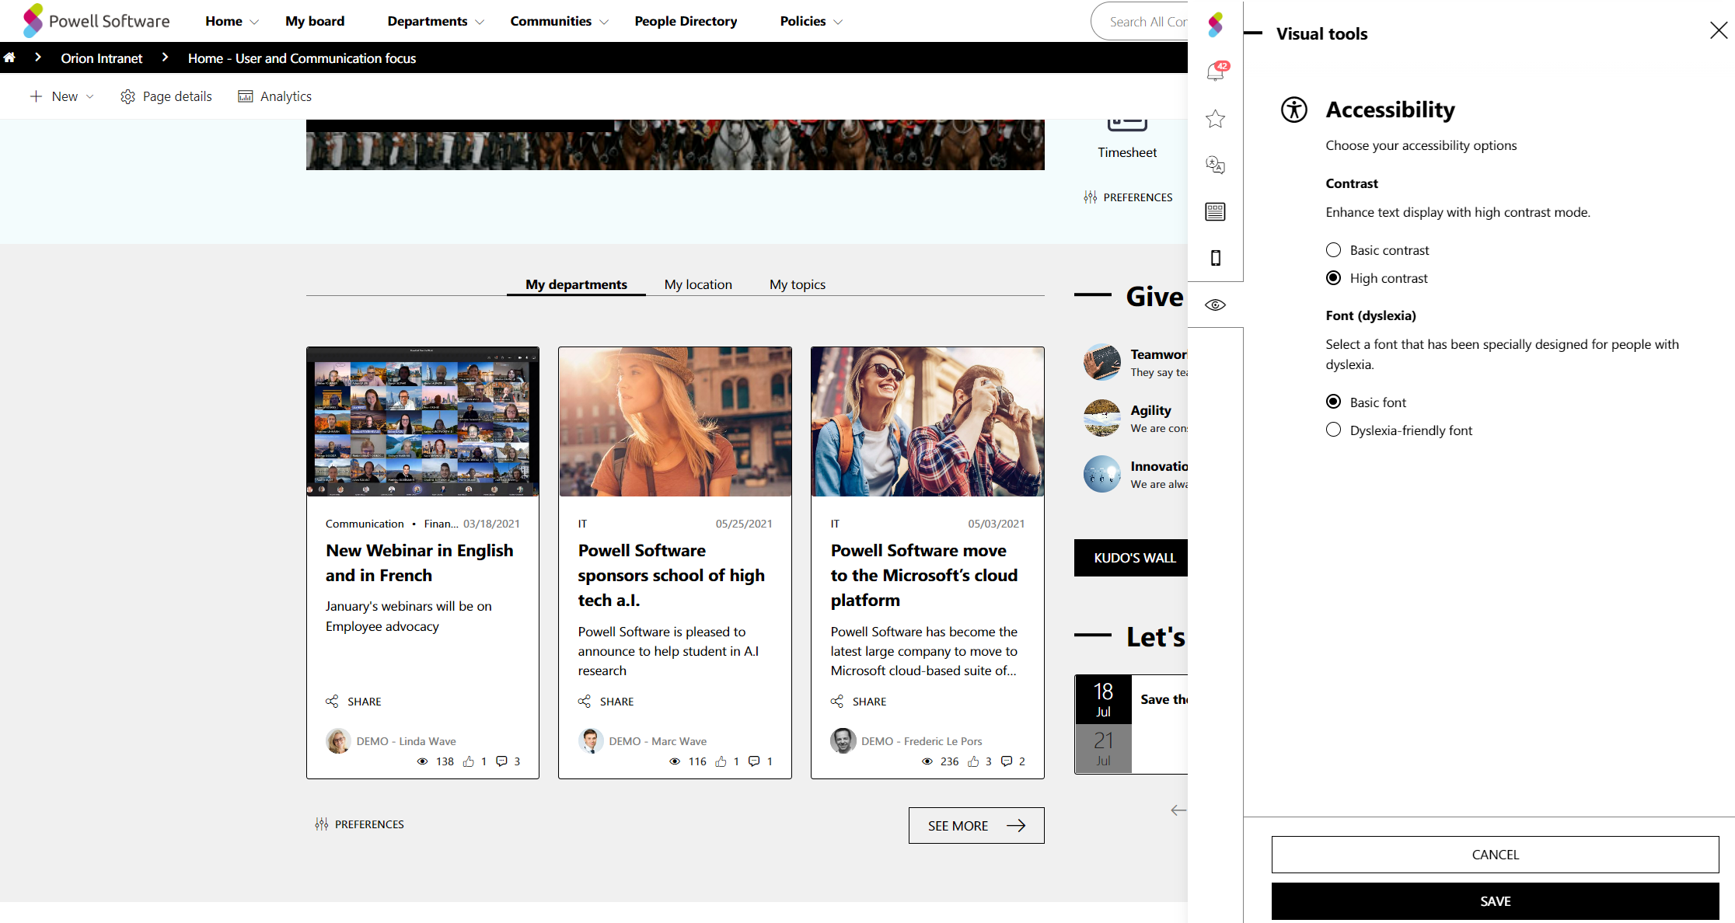Open the notifications bell icon
The height and width of the screenshot is (923, 1735).
pos(1215,71)
